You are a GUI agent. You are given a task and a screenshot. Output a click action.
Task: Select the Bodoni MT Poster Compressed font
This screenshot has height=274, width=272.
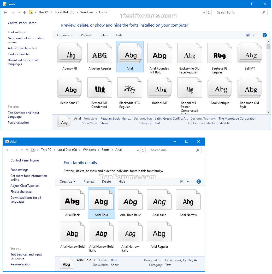point(190,87)
